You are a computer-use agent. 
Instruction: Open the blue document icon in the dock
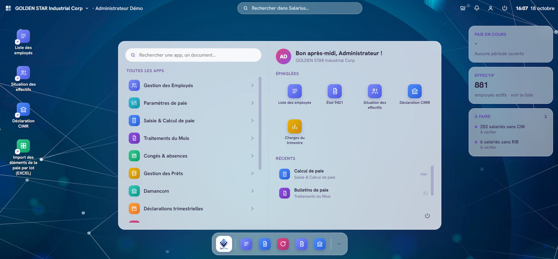[265, 244]
